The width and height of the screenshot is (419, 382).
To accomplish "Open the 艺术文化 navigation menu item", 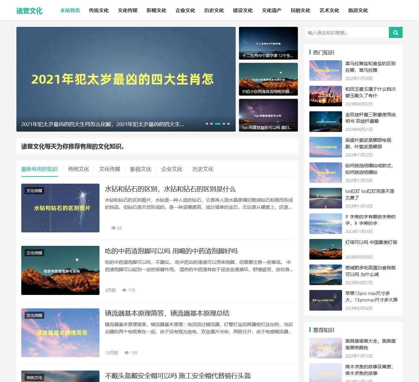I will 329,10.
